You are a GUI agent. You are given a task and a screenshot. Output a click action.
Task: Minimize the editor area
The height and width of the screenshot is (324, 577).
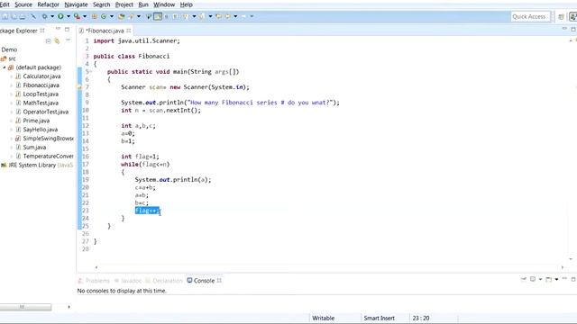tap(564, 29)
